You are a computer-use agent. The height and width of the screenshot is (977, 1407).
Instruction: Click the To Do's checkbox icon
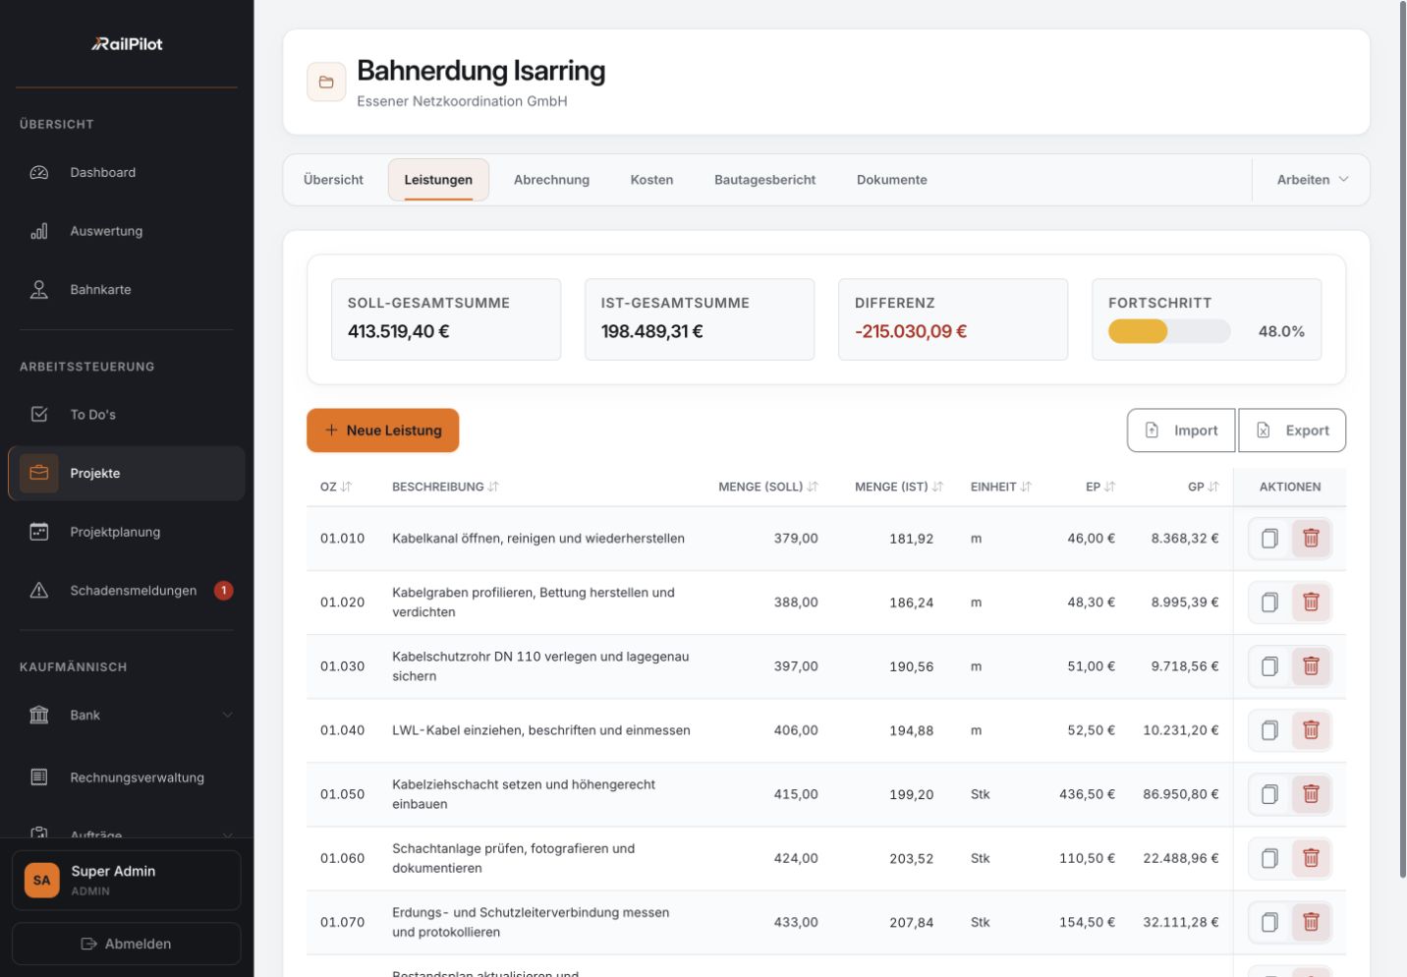39,415
